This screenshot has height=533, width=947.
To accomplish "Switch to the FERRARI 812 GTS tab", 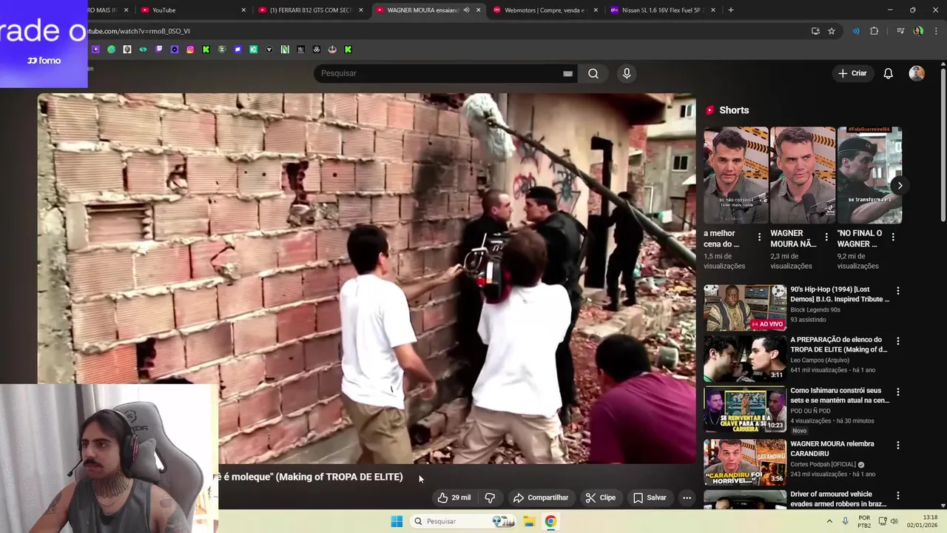I will (x=311, y=10).
